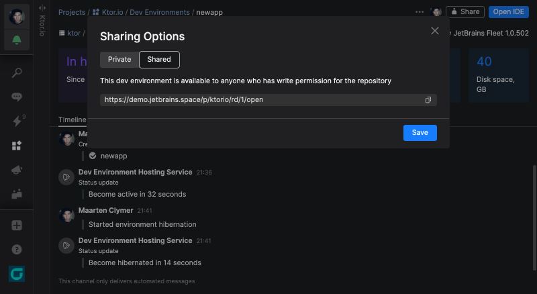Click 'Become hibernated in 14 seconds' message
The image size is (537, 294).
(145, 263)
